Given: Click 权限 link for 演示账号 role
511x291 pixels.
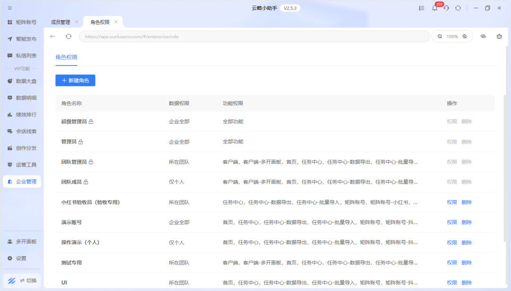Looking at the screenshot, I should [452, 222].
